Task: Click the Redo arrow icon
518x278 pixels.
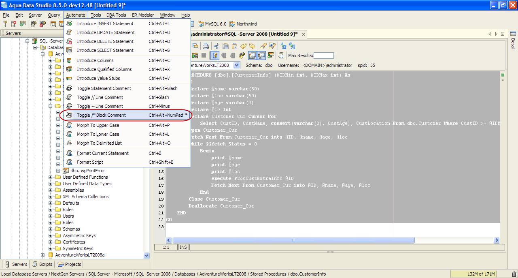Action: click(x=252, y=46)
